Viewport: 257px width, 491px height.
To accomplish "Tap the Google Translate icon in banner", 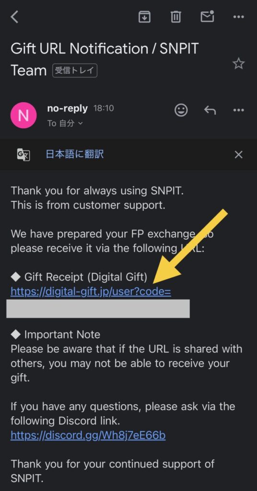I will 23,154.
